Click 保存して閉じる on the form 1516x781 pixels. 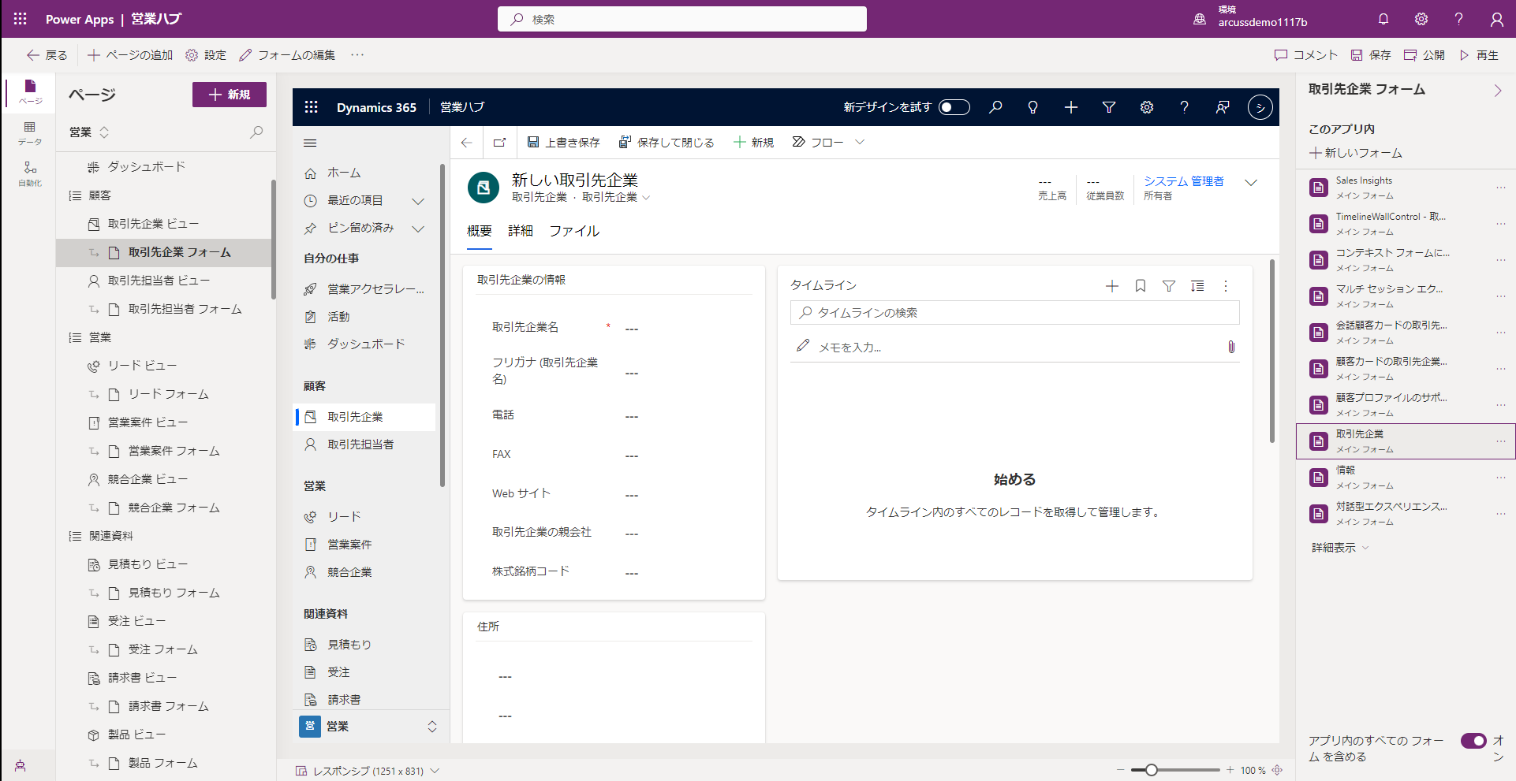point(667,143)
